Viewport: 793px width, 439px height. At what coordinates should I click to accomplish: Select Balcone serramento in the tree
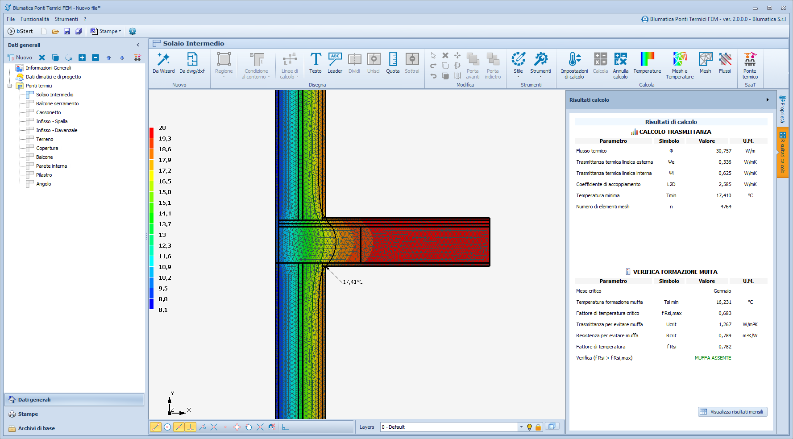point(57,104)
